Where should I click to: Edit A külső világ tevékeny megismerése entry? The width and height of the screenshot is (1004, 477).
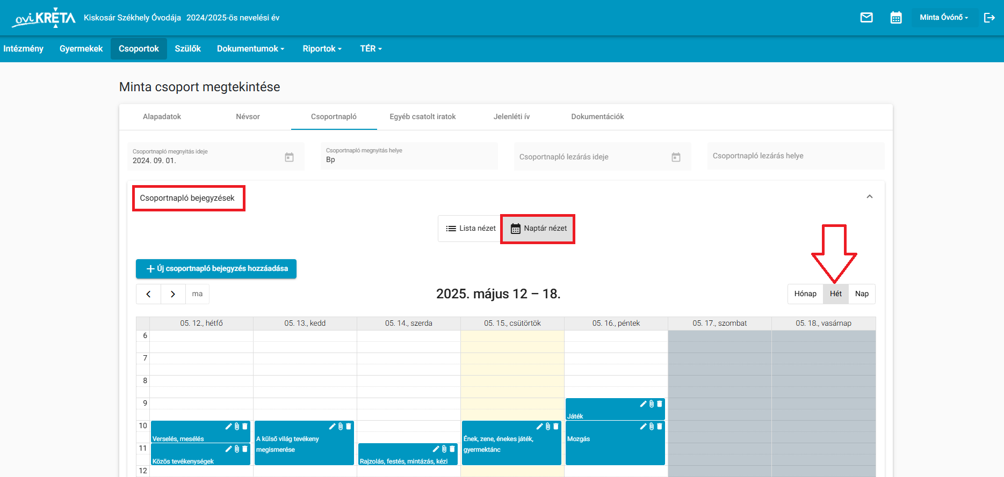(x=332, y=427)
